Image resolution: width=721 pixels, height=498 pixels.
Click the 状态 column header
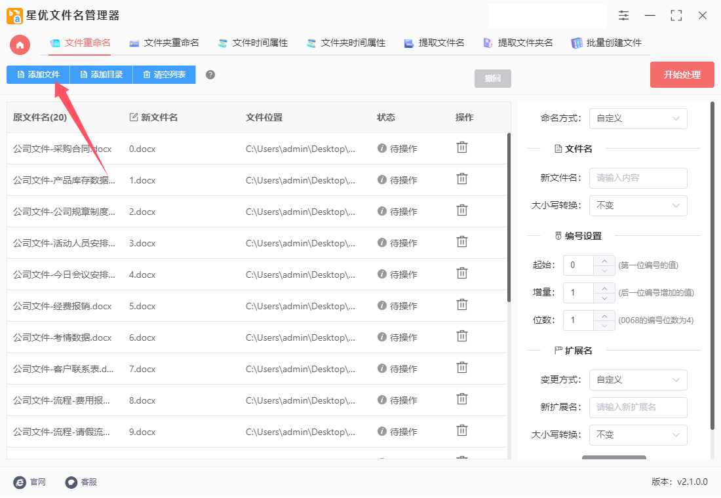[x=386, y=117]
